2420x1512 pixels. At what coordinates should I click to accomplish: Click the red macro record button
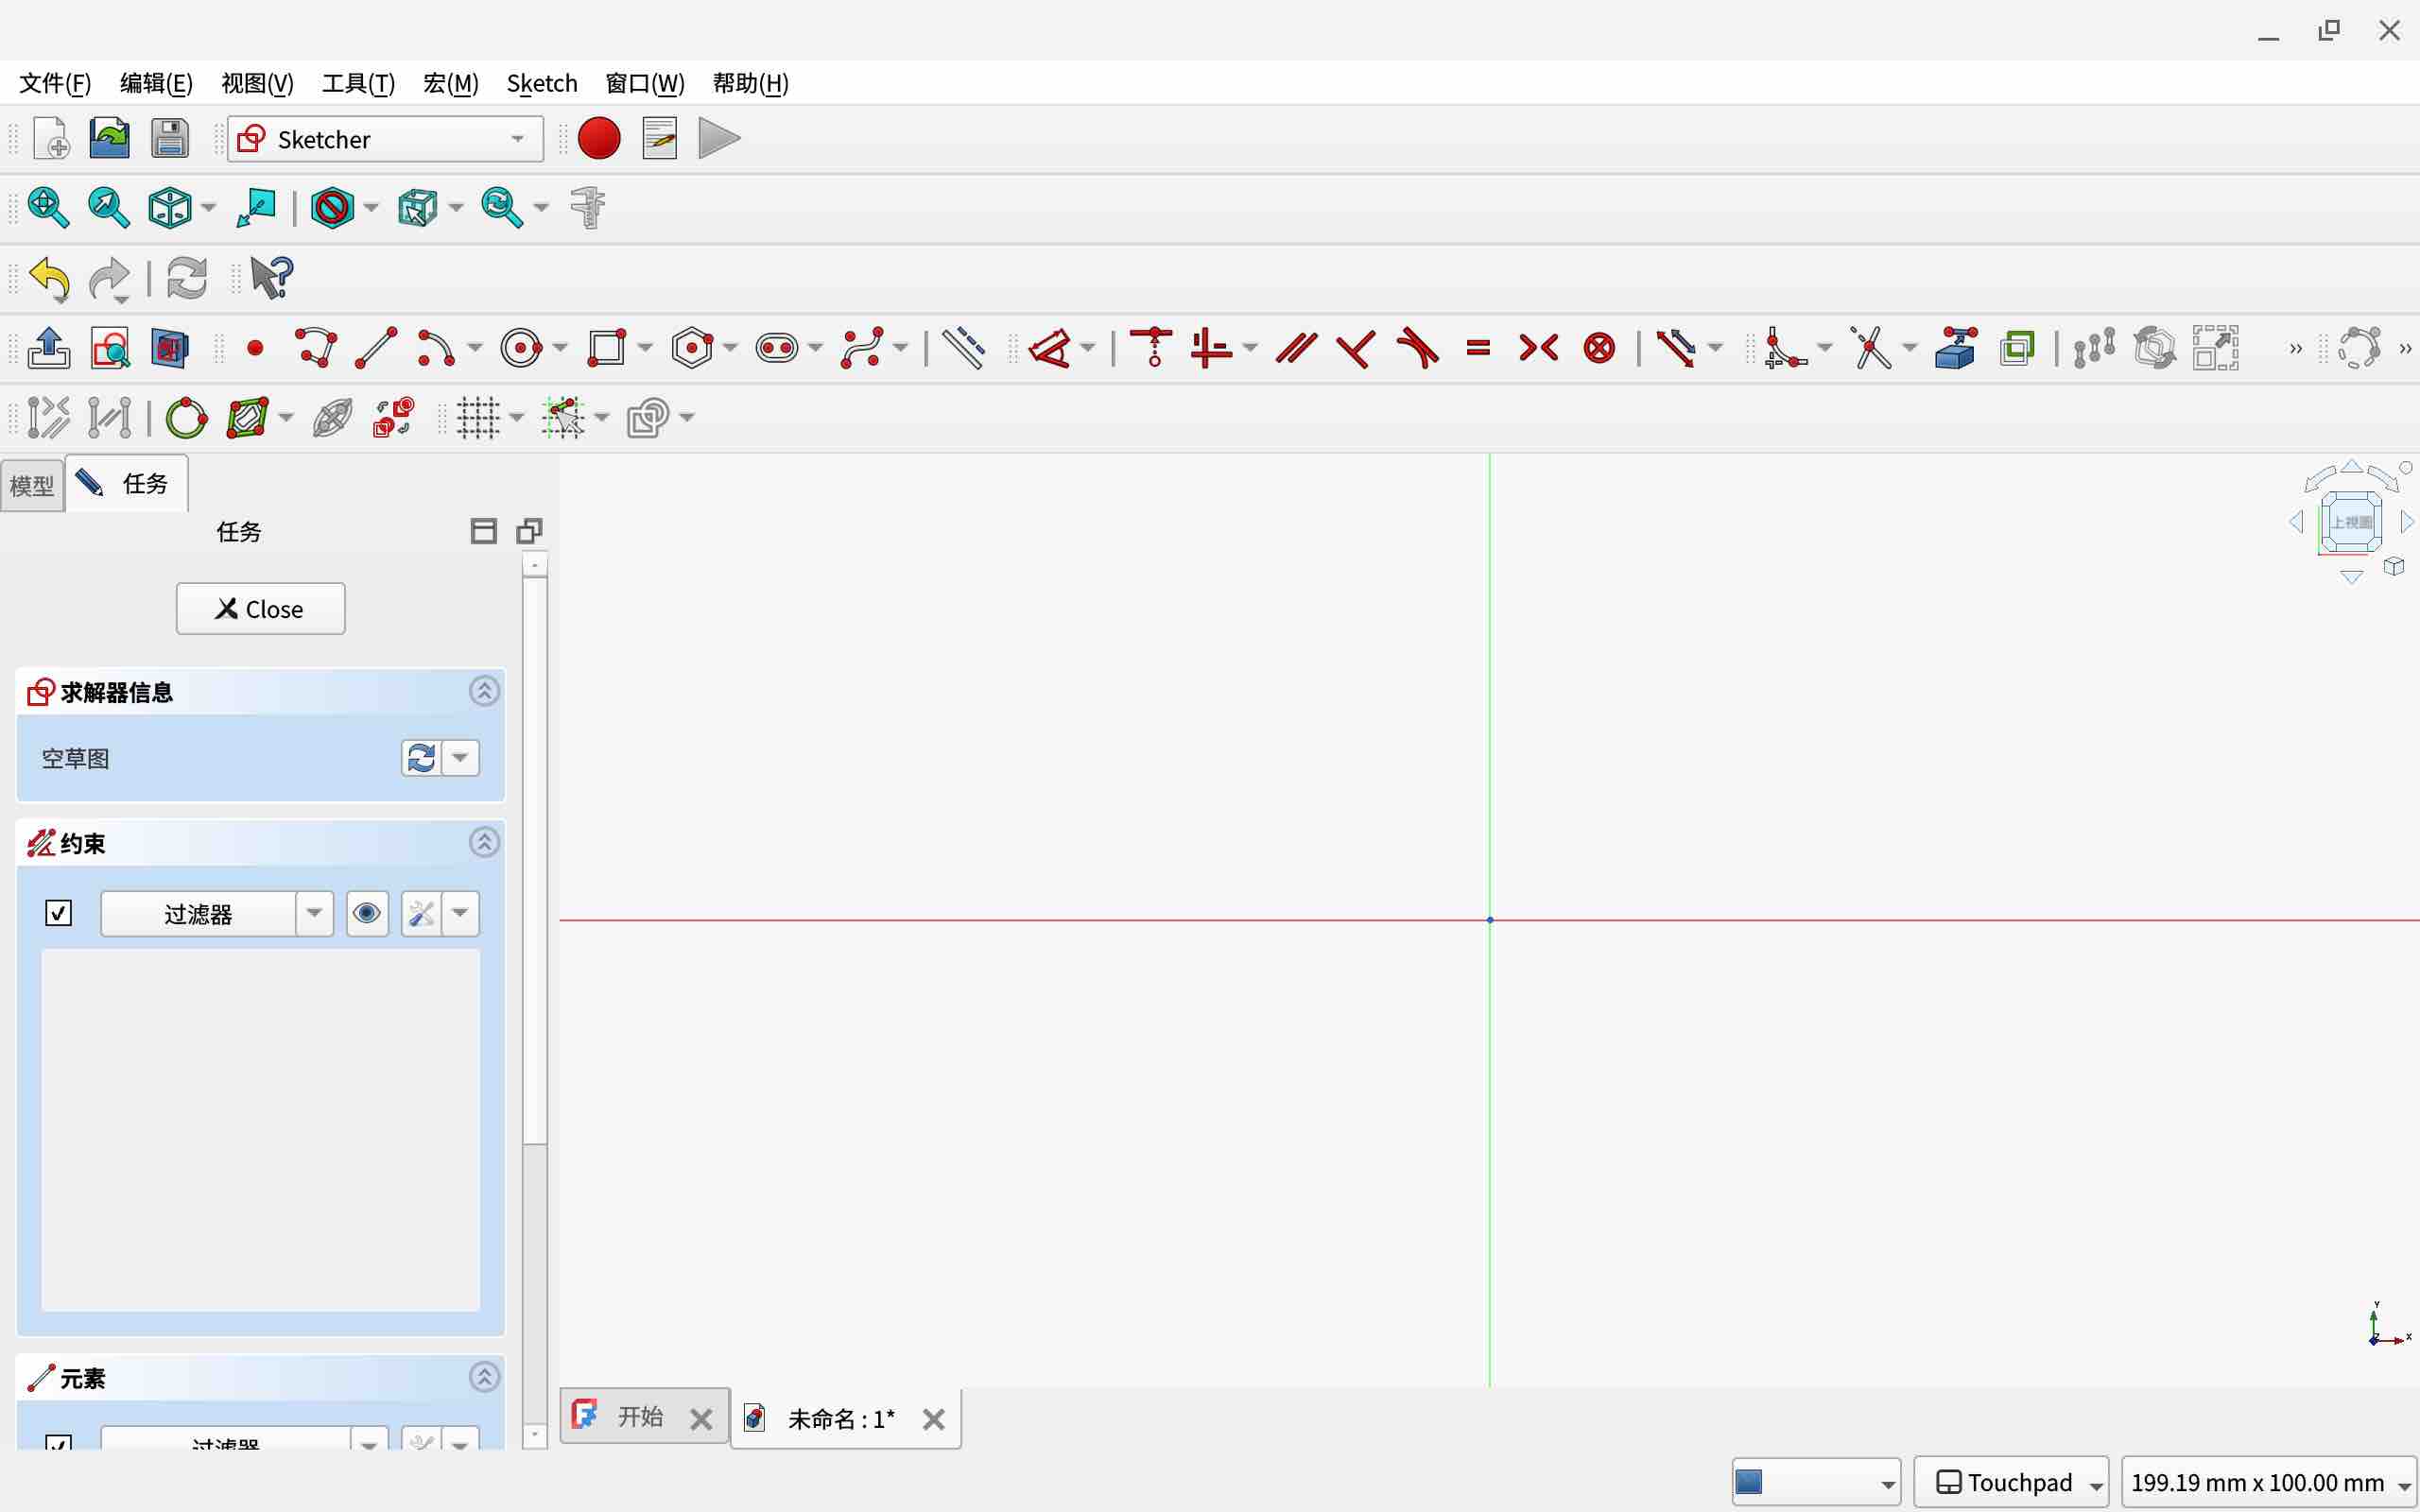coord(599,139)
